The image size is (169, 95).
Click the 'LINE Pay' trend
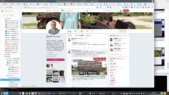tap(112, 76)
